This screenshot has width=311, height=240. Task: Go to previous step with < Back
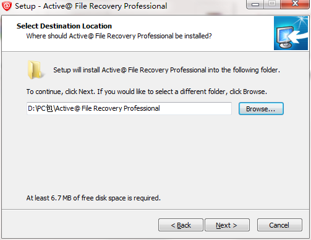(x=181, y=225)
